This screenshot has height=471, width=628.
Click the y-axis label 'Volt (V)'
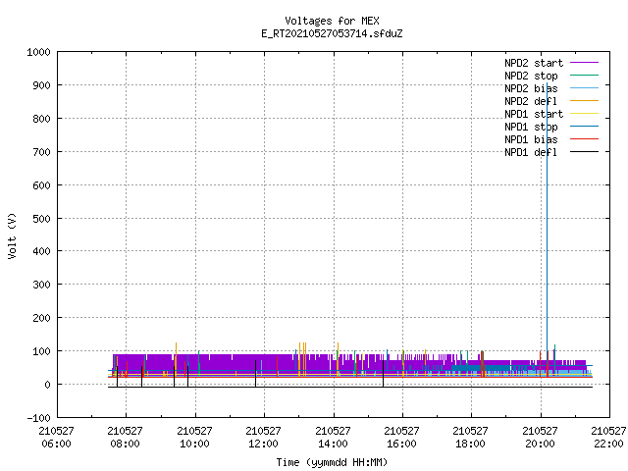(x=12, y=235)
